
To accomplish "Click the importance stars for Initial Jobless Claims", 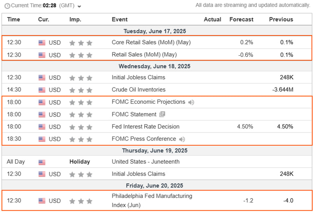I will click(x=81, y=77).
